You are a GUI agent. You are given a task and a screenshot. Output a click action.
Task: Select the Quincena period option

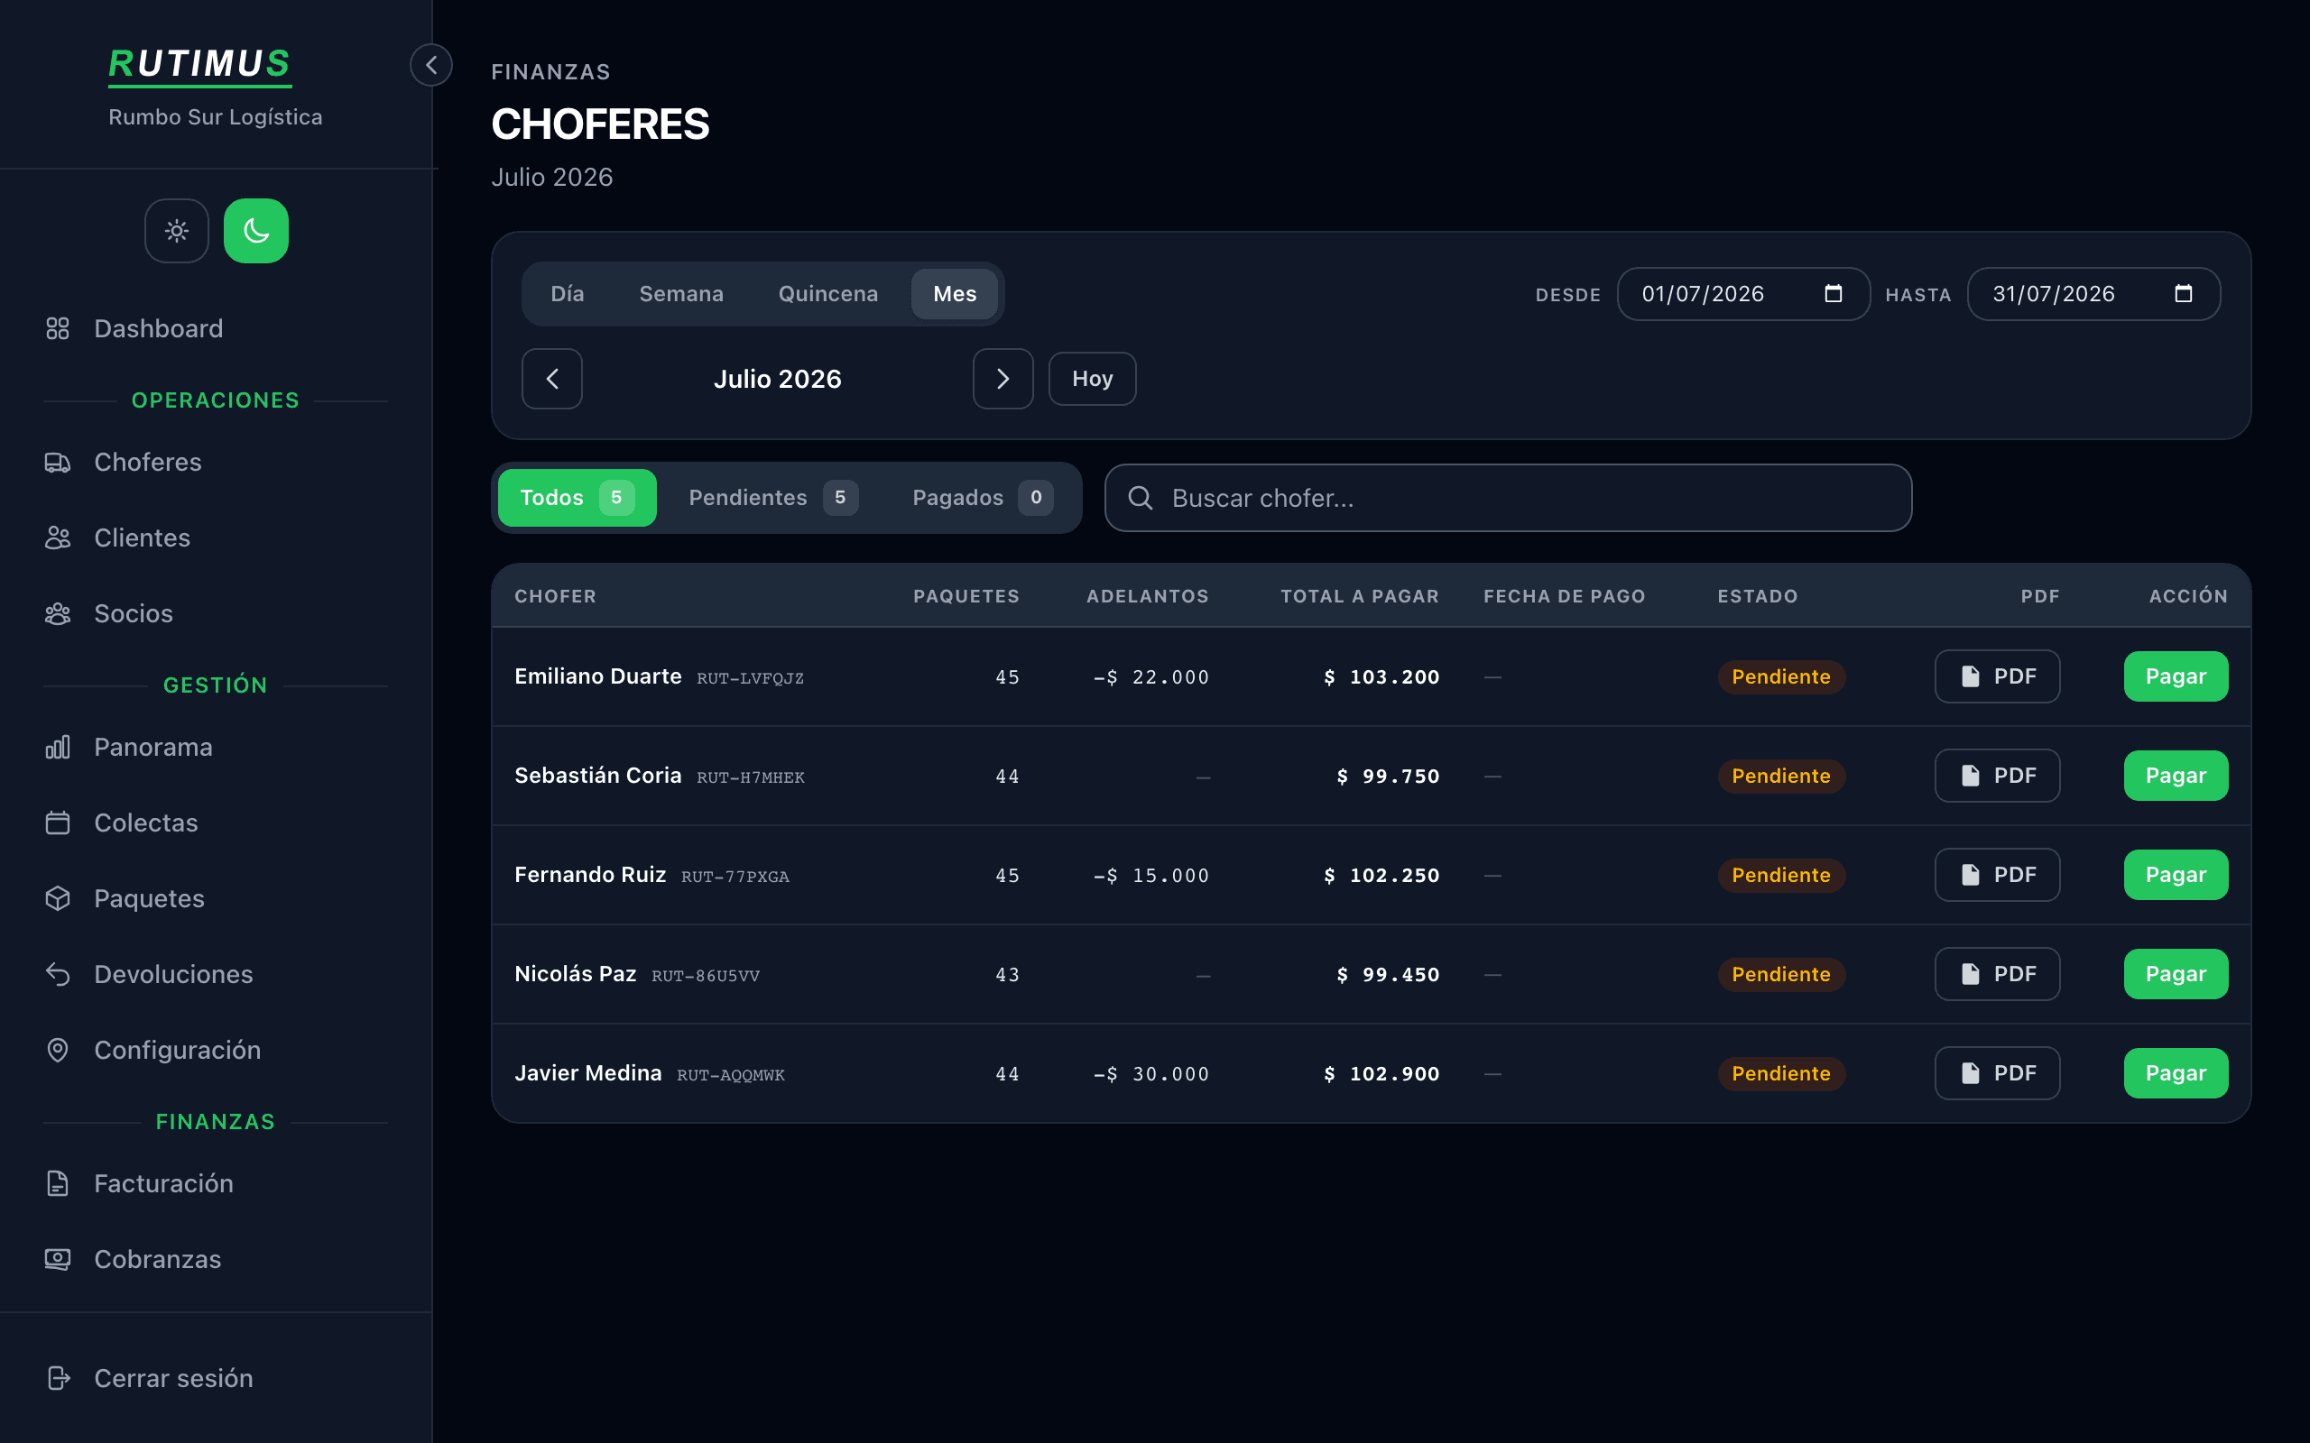(x=827, y=294)
